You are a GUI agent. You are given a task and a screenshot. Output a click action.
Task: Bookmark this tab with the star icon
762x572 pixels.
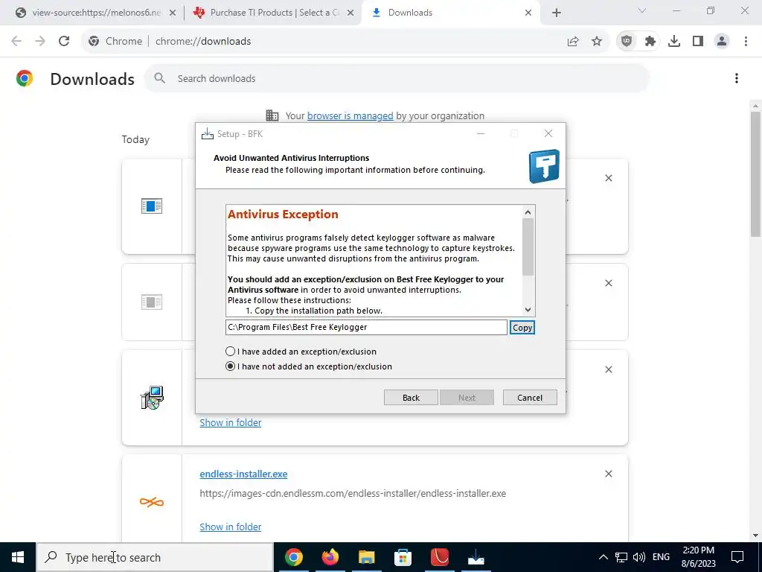[597, 42]
